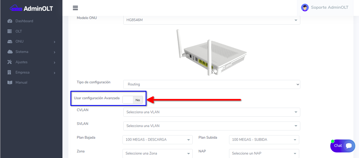Click the AdminOLT logo link
The width and height of the screenshot is (359, 158).
pyautogui.click(x=31, y=8)
